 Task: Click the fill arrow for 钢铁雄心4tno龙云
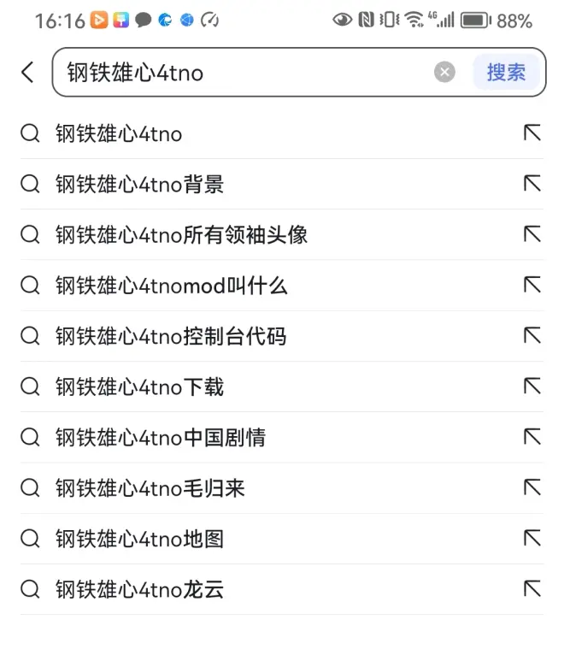[532, 589]
